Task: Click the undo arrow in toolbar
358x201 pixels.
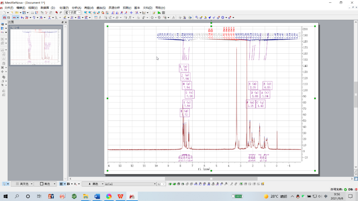Action: point(56,13)
